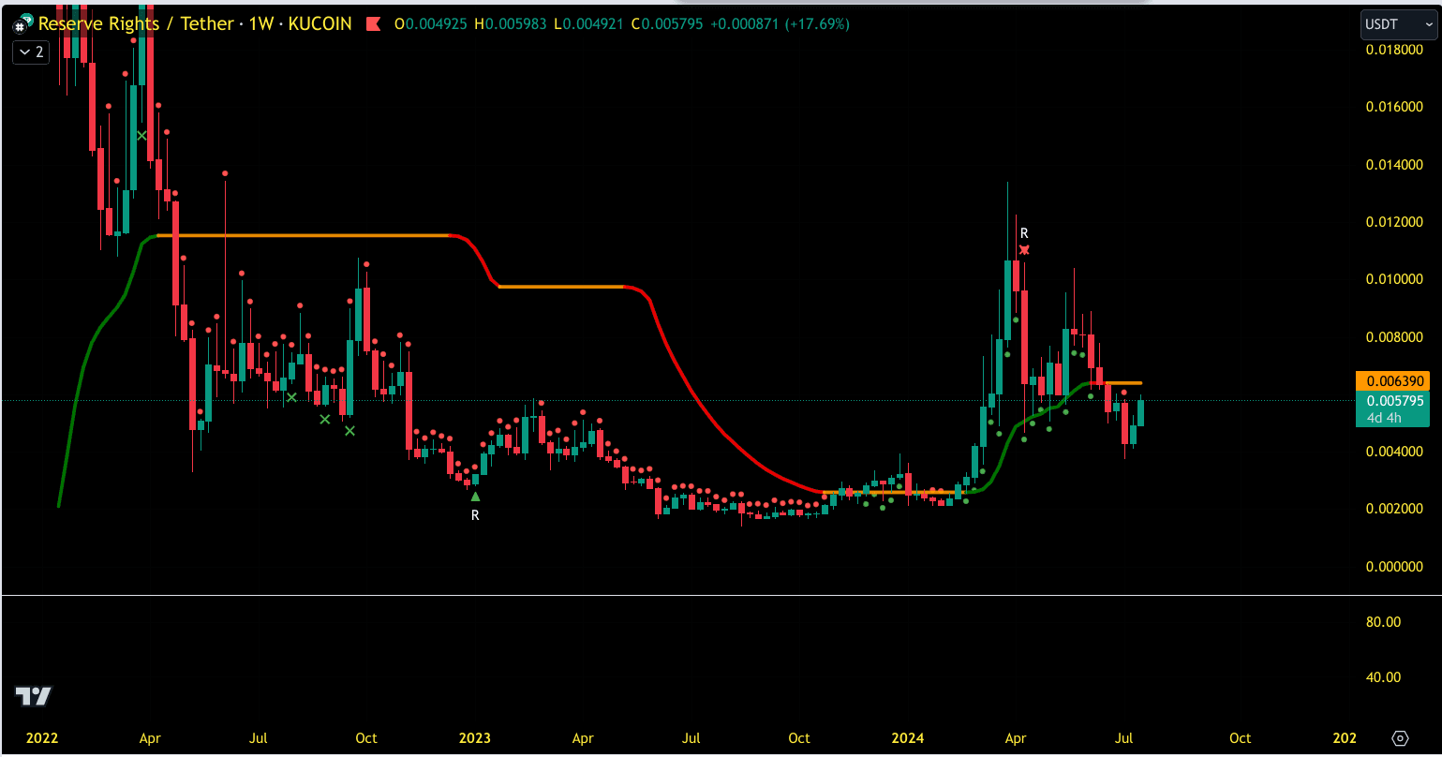Click the red X R marker near April 2024
Screen dimensions: 1442x757
pos(1024,250)
